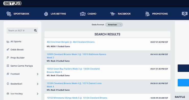Open the Sportsbook menu
This screenshot has width=189, height=100.
pos(21,14)
